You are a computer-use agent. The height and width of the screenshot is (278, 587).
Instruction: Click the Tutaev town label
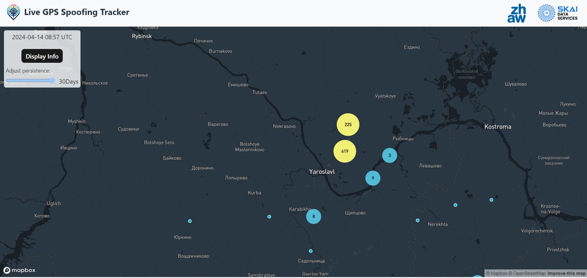pyautogui.click(x=260, y=92)
